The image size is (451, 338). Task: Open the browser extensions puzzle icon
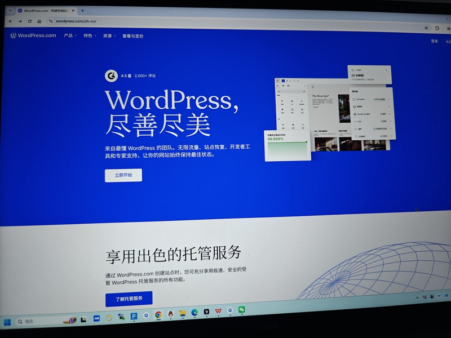[437, 28]
